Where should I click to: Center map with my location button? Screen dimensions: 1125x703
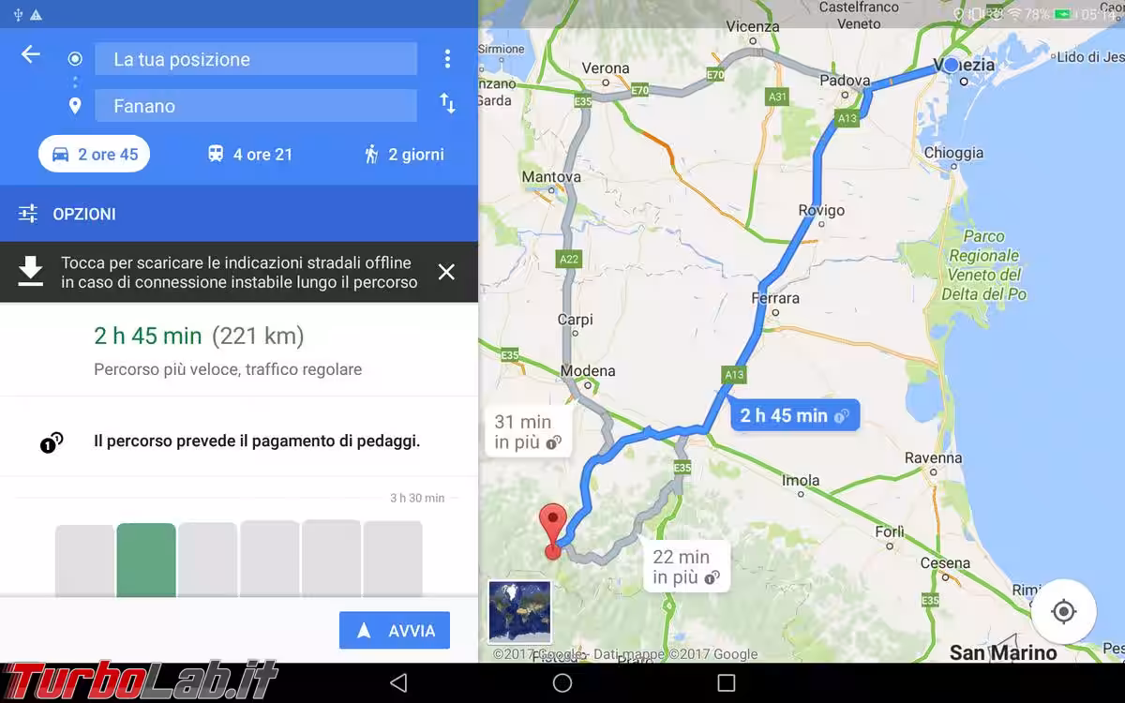1063,612
